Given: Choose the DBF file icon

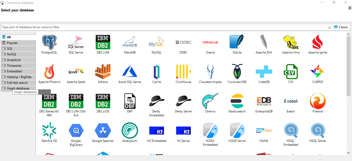Looking at the screenshot, I should click(130, 101).
